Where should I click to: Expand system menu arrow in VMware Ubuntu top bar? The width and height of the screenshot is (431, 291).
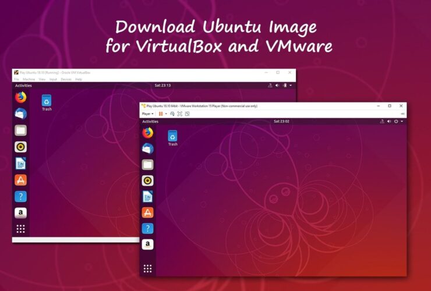(x=402, y=121)
